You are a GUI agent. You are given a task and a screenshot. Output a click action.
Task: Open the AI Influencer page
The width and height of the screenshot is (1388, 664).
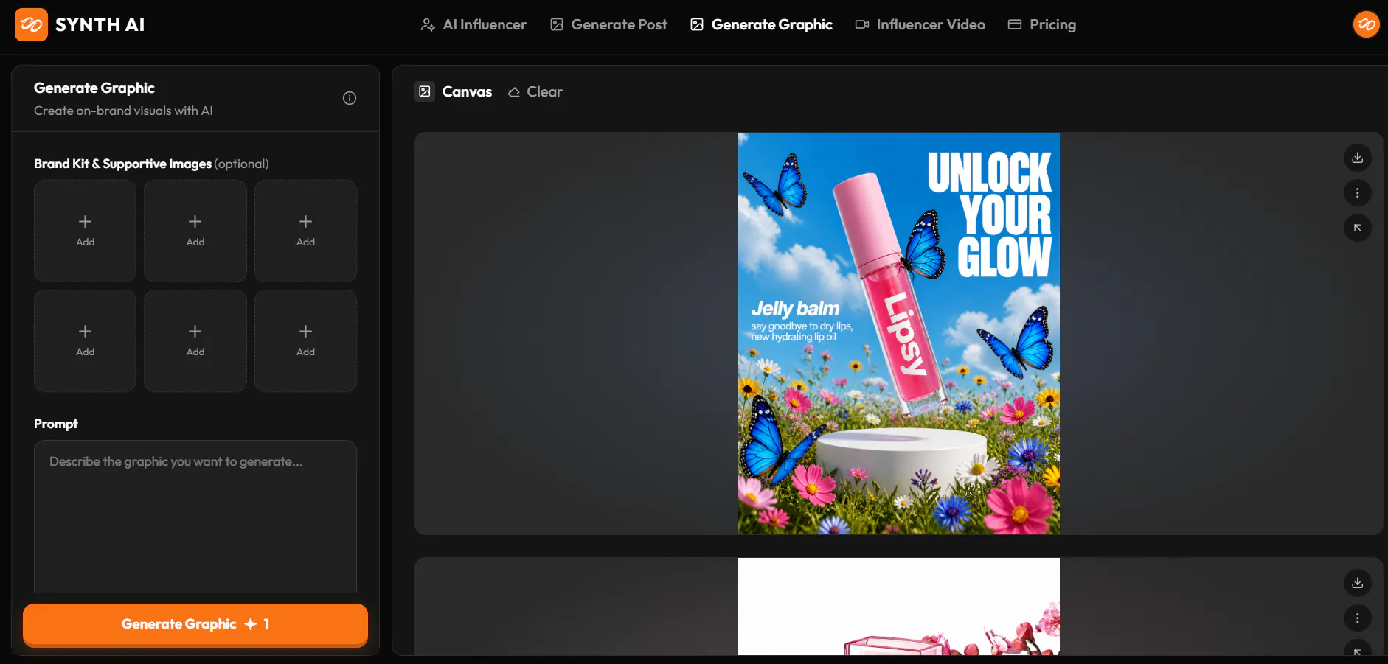point(473,24)
